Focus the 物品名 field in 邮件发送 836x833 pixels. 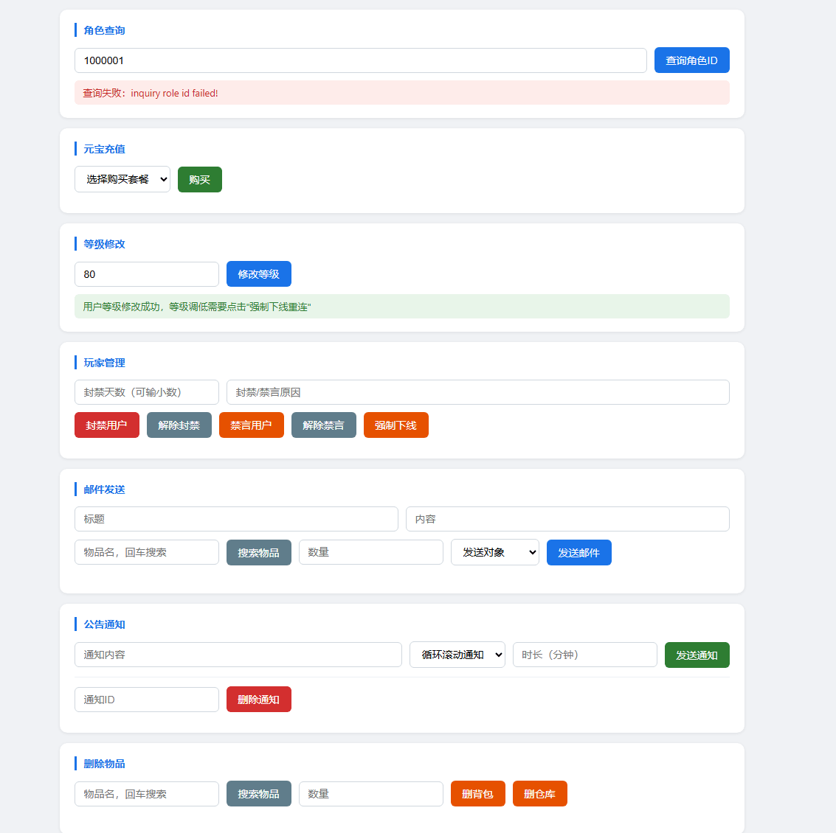click(x=147, y=552)
